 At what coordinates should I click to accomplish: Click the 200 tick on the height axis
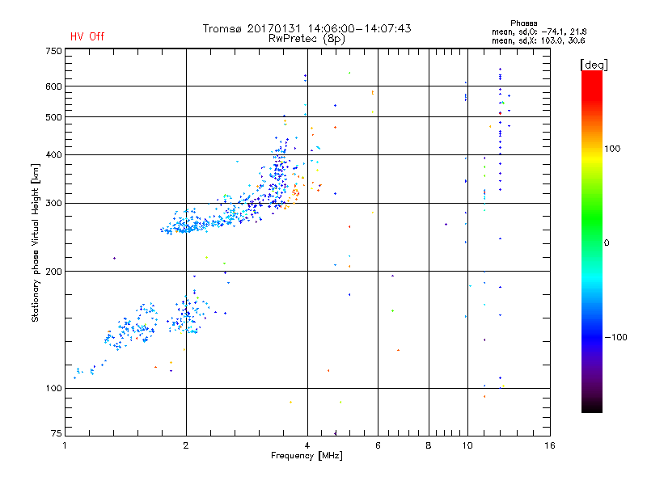coord(54,272)
